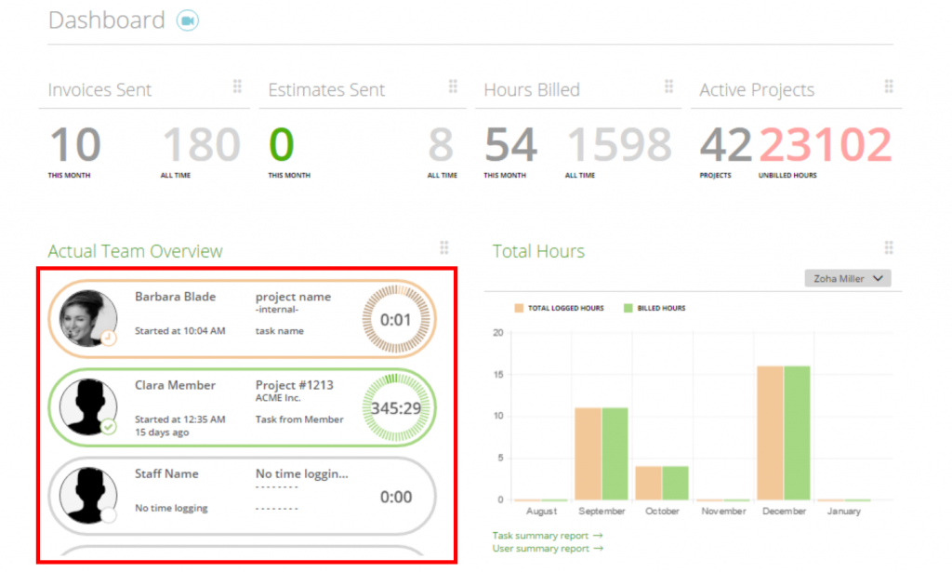This screenshot has height=572, width=952.
Task: Click the Total Hours heading
Action: [x=538, y=251]
